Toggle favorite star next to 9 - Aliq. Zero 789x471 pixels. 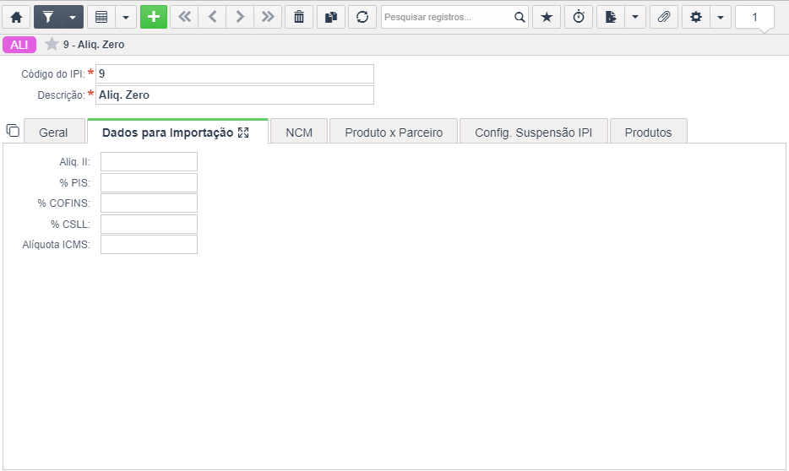pos(52,44)
